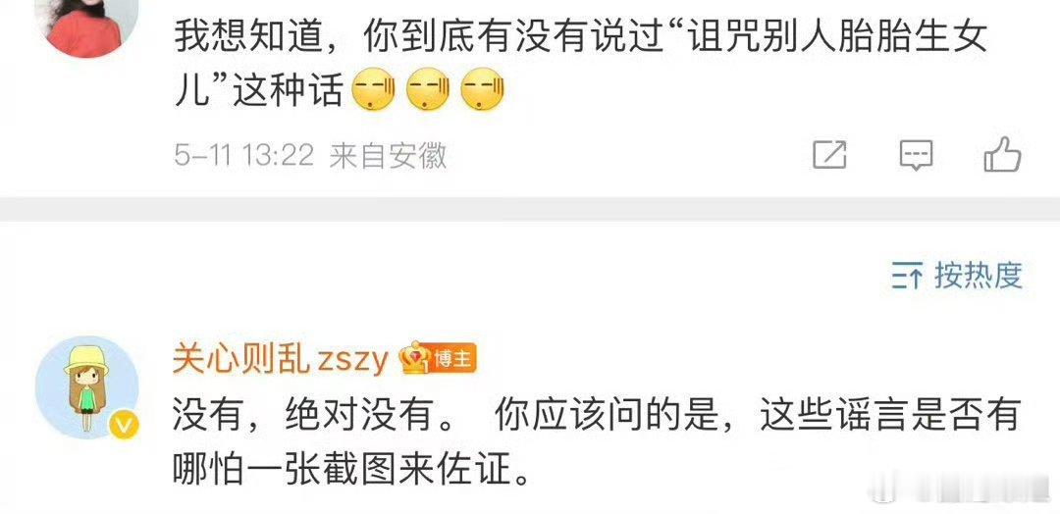This screenshot has width=1060, height=514.
Task: Click the 5-11 13:22 timestamp
Action: [244, 155]
